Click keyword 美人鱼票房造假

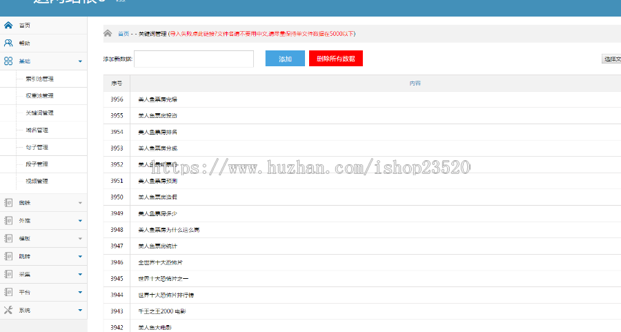coord(157,197)
